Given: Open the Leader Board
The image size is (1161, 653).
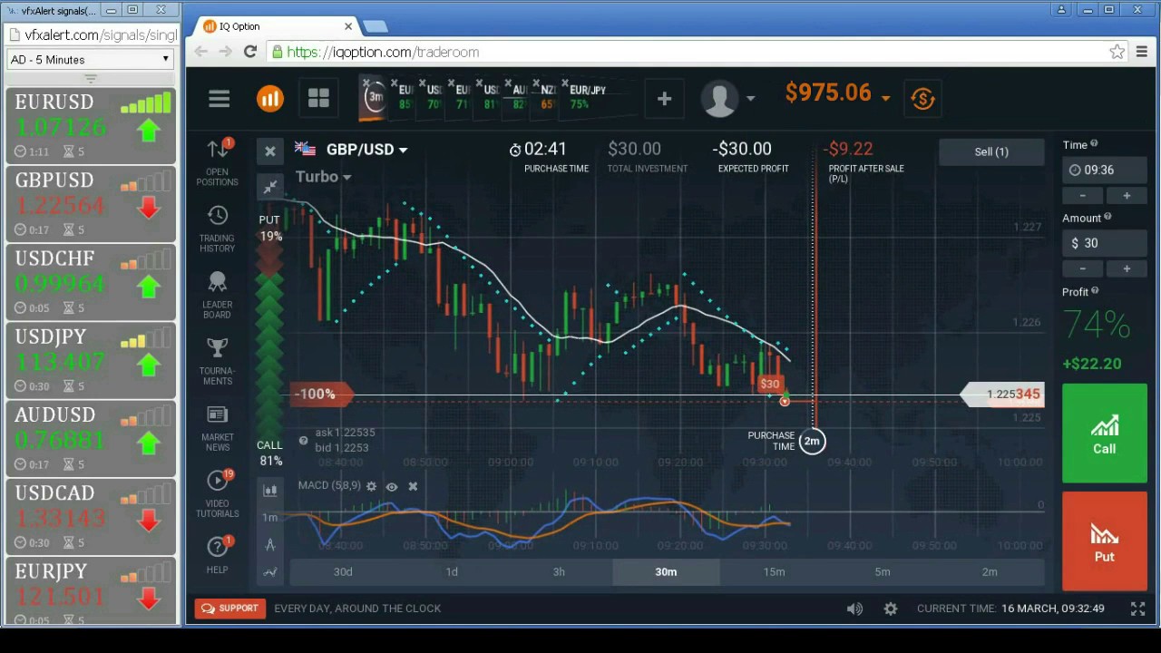Looking at the screenshot, I should coord(218,295).
